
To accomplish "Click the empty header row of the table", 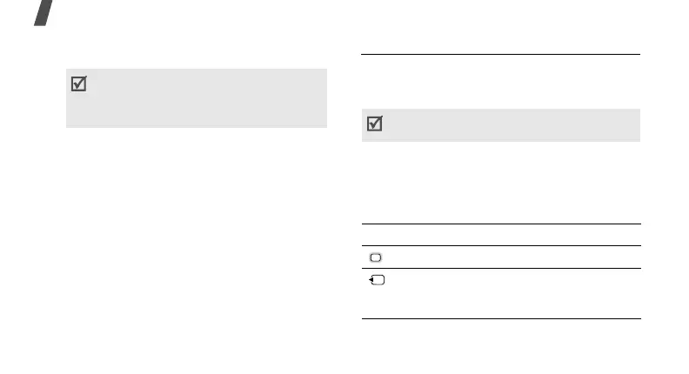I will [x=500, y=235].
